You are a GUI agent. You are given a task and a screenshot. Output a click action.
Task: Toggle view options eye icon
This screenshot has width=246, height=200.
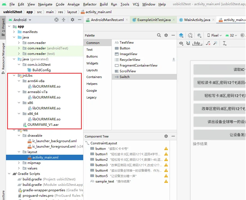pyautogui.click(x=181, y=43)
